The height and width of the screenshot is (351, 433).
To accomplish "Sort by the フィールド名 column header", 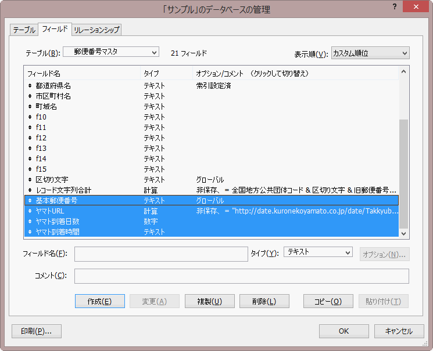I will coord(83,74).
